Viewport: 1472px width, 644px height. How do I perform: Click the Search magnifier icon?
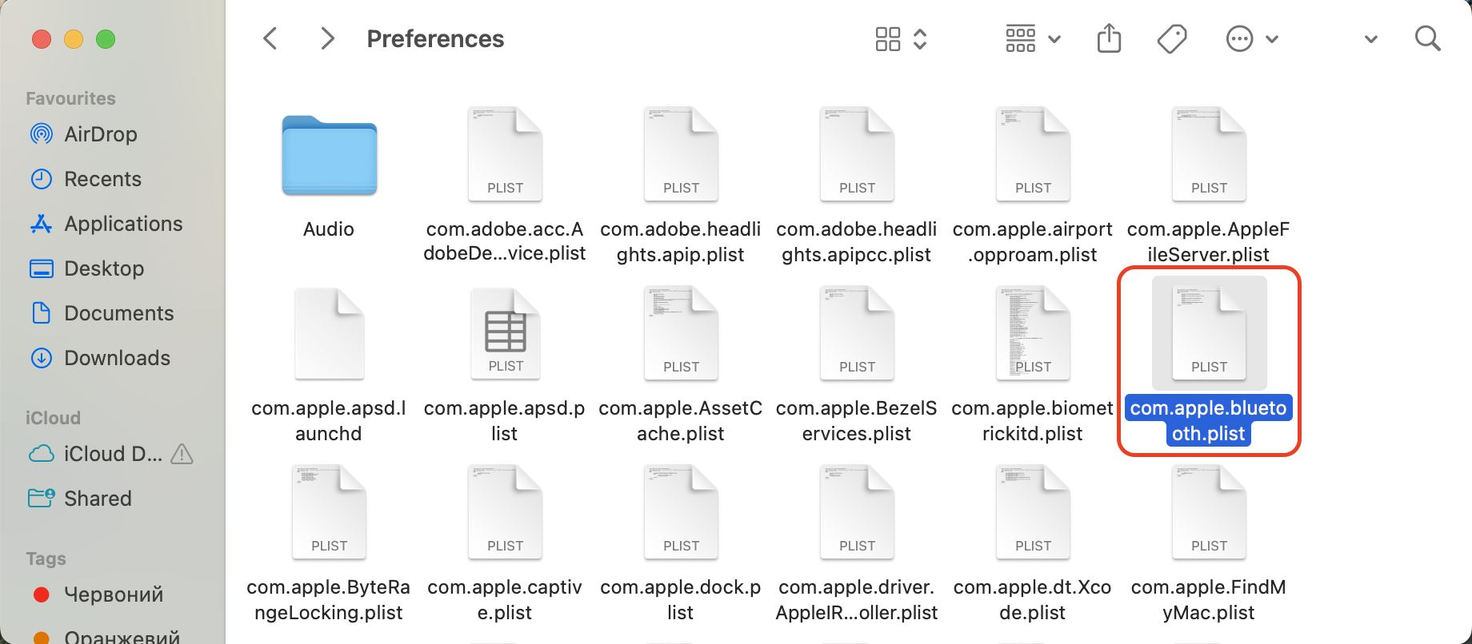(x=1428, y=38)
